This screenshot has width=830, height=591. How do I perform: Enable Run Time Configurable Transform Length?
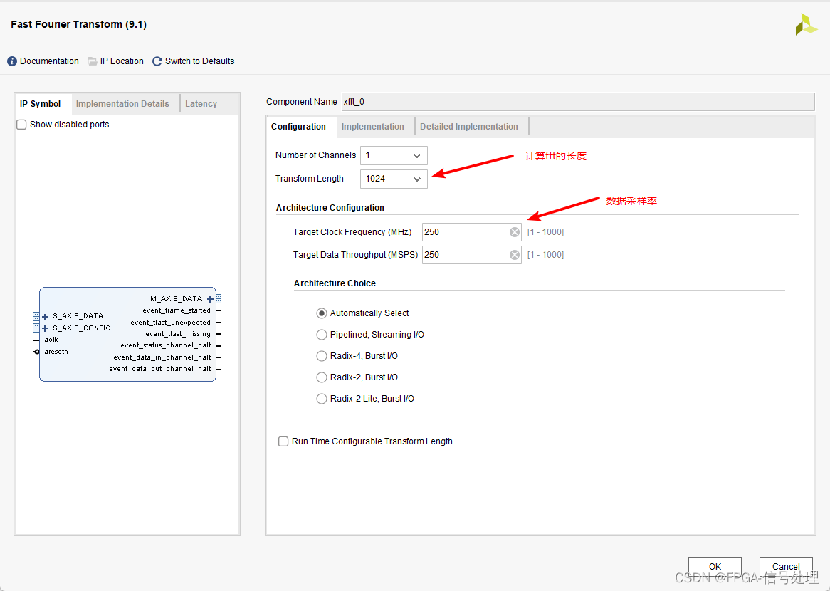[284, 441]
